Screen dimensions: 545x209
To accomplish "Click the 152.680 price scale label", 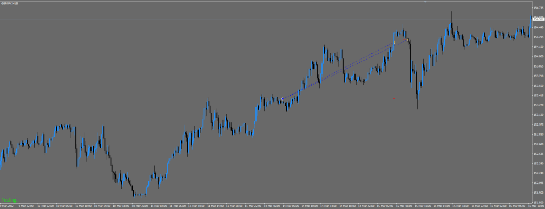I will (x=539, y=144).
